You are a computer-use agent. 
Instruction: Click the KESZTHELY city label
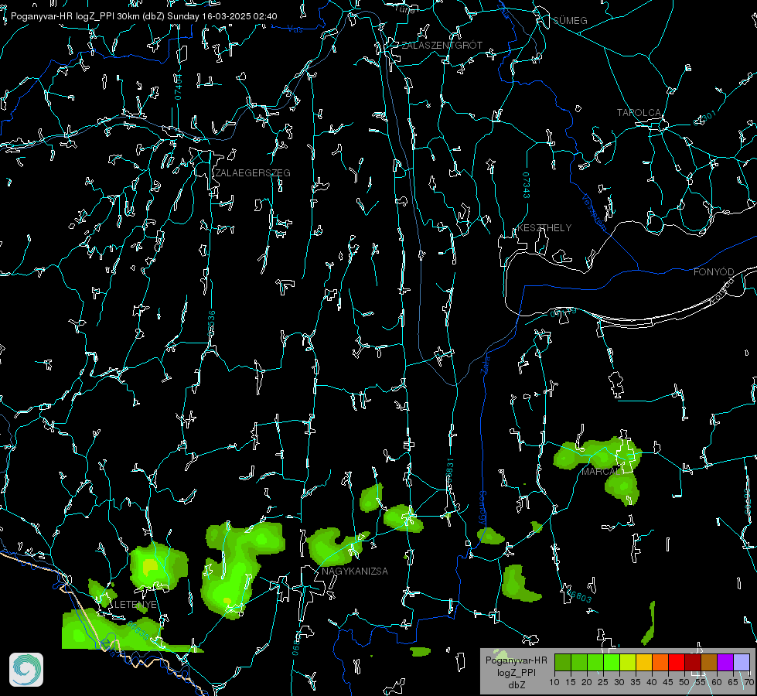point(544,227)
